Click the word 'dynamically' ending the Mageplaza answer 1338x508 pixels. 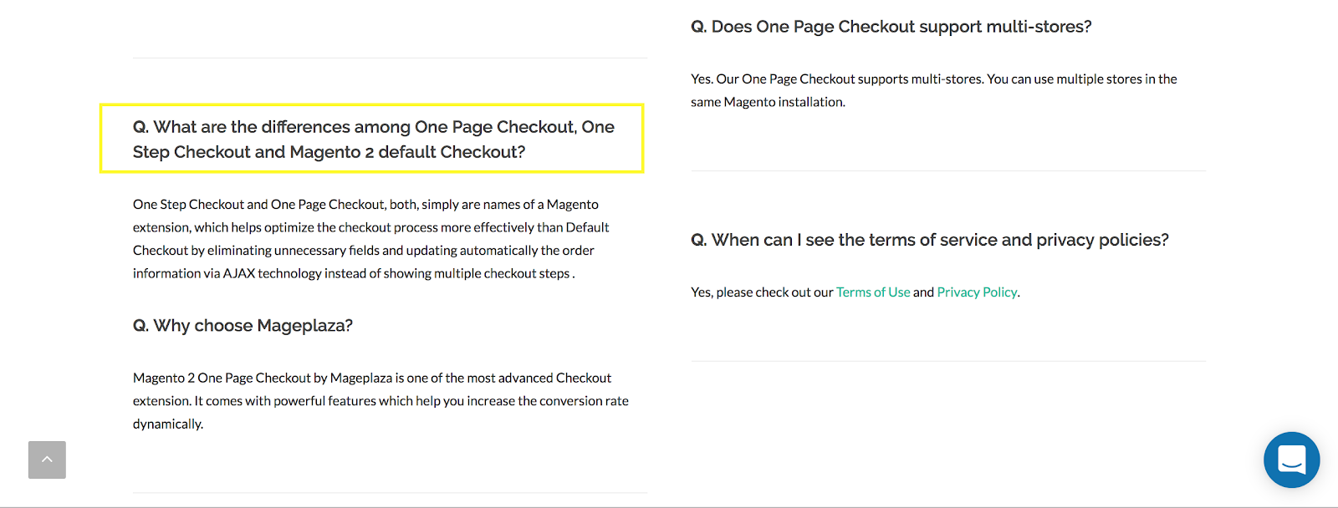[167, 424]
